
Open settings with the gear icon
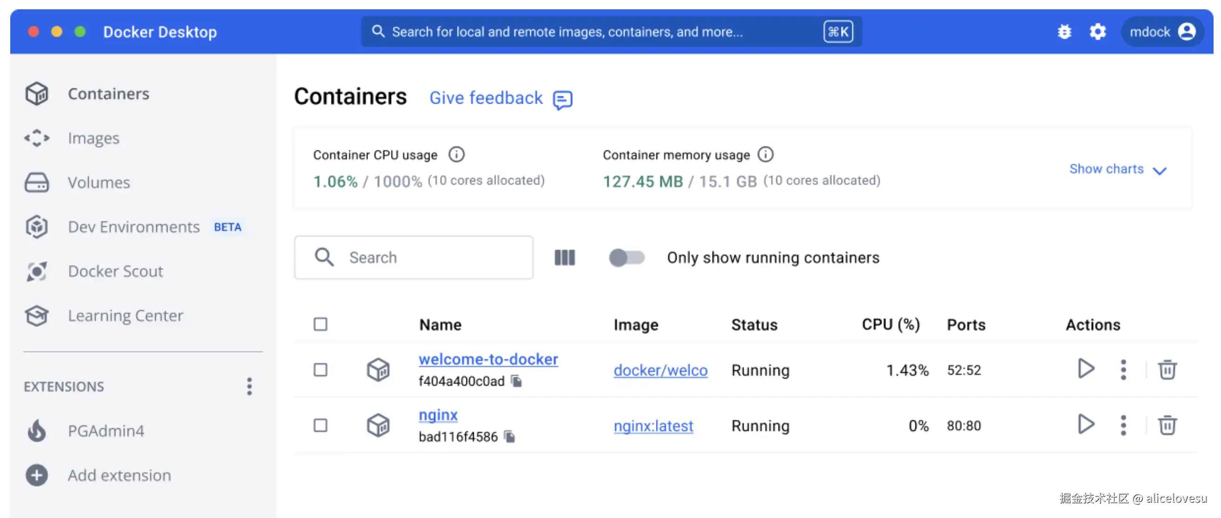pos(1097,32)
